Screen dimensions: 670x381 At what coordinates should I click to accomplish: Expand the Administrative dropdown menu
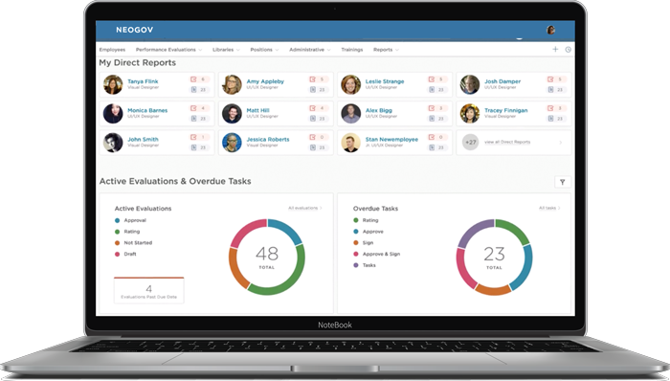point(310,50)
